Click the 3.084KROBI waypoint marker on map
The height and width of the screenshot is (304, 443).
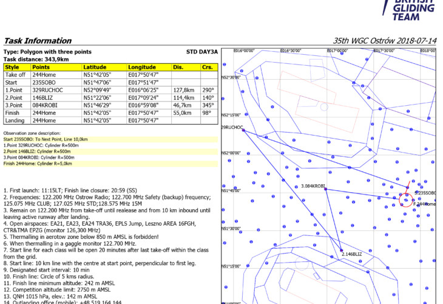point(326,189)
